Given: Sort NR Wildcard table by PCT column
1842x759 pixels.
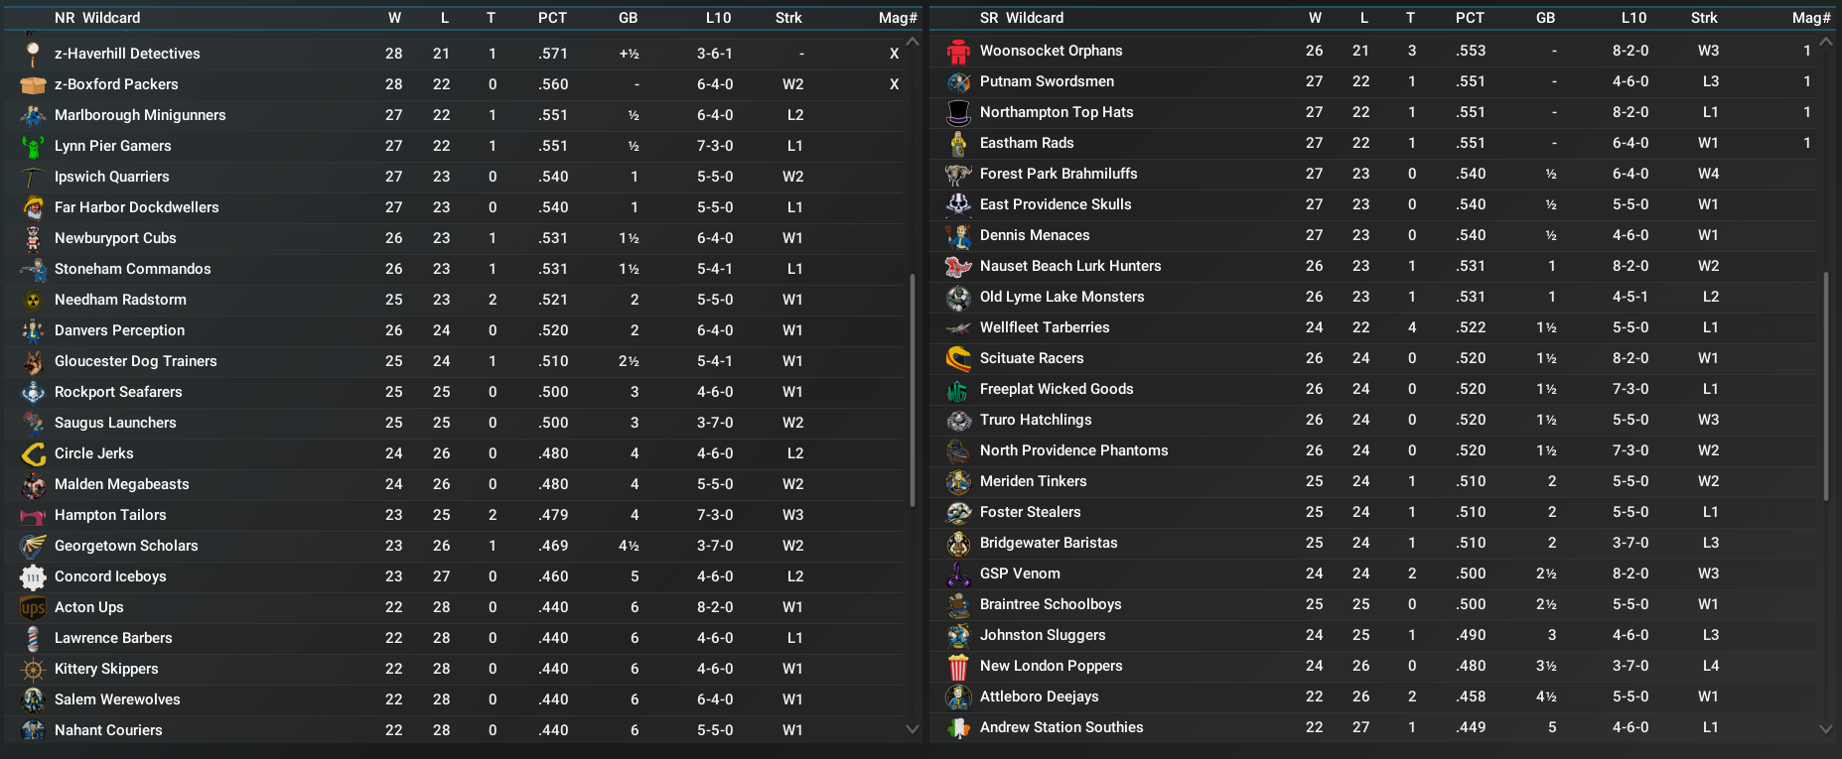Looking at the screenshot, I should point(552,18).
